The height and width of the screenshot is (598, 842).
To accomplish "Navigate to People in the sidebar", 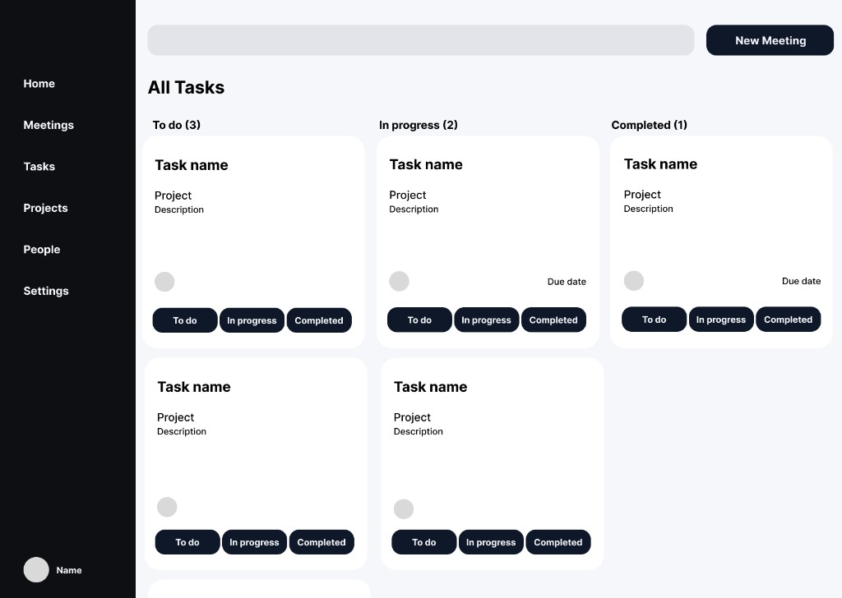I will point(41,250).
